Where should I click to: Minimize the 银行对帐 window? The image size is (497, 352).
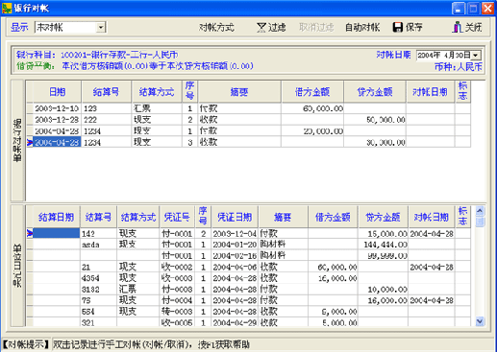(x=459, y=8)
